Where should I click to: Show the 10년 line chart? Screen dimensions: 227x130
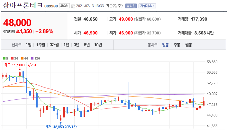[98, 45]
